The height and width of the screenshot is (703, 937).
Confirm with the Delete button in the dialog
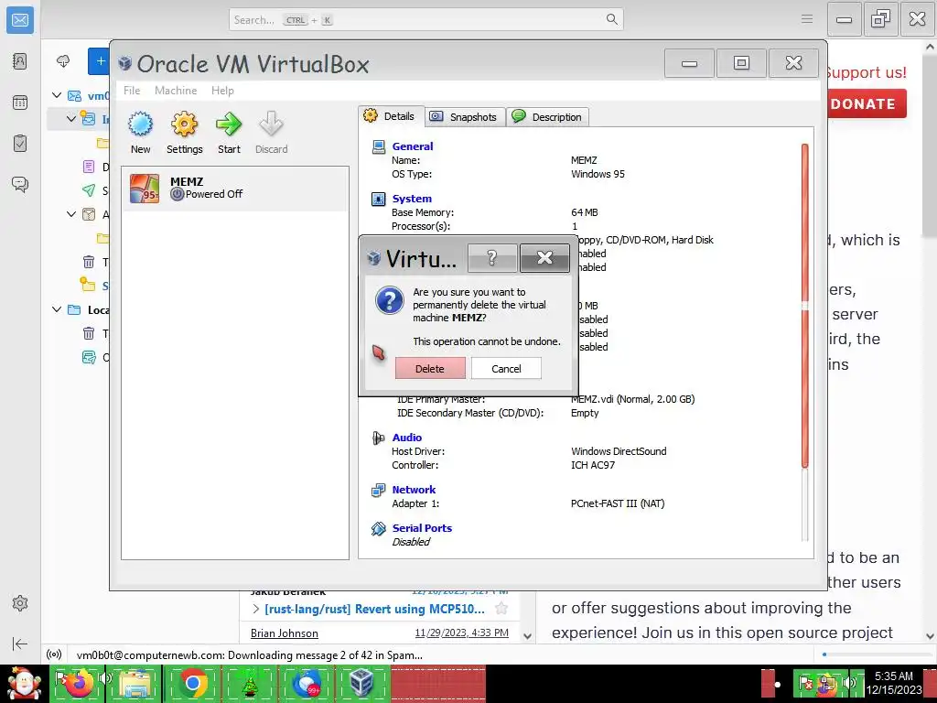click(x=430, y=368)
